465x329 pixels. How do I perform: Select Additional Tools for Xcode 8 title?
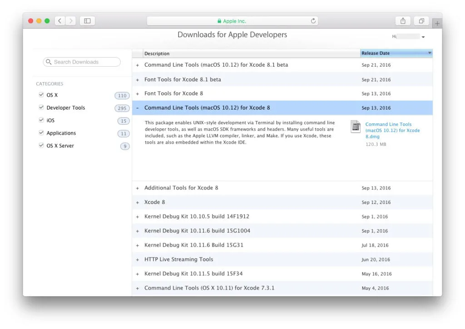(x=181, y=188)
